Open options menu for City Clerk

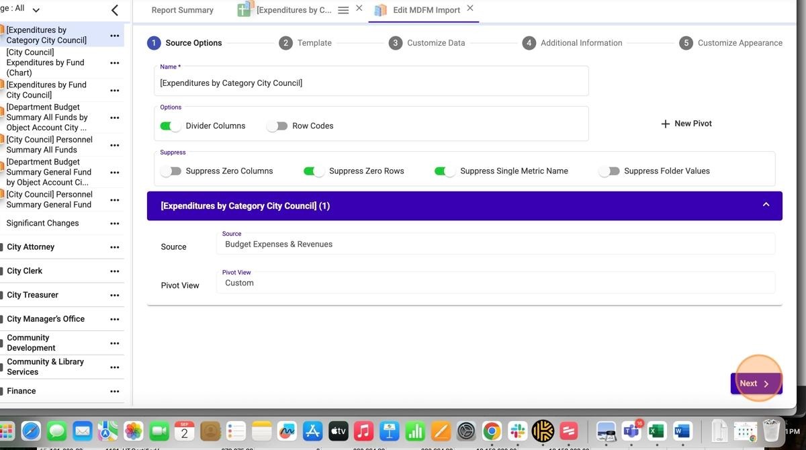click(x=115, y=271)
